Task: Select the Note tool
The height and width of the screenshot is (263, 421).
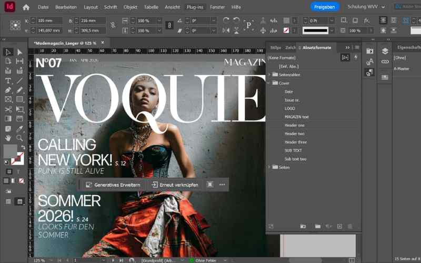Action: (x=8, y=129)
